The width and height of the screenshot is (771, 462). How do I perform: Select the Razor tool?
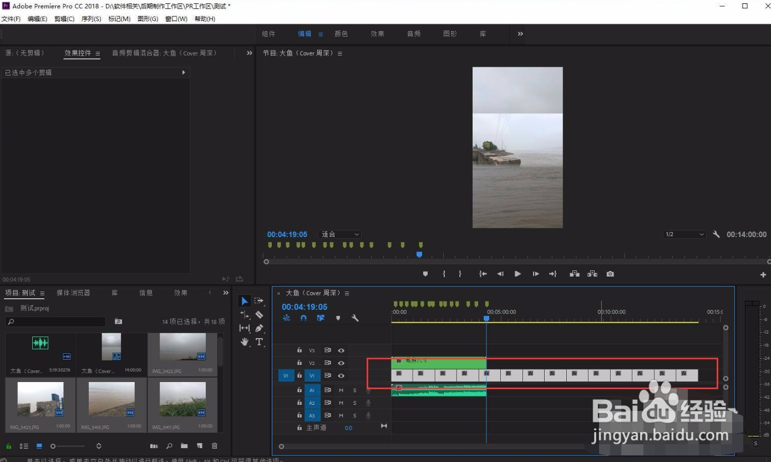tap(259, 314)
